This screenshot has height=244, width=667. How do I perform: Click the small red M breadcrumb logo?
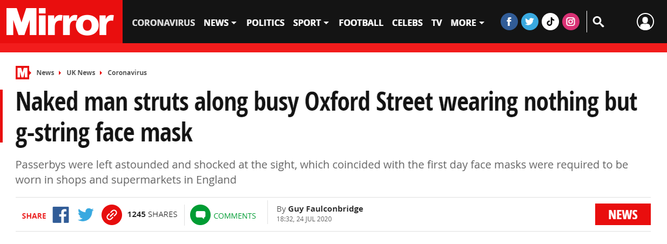point(23,72)
